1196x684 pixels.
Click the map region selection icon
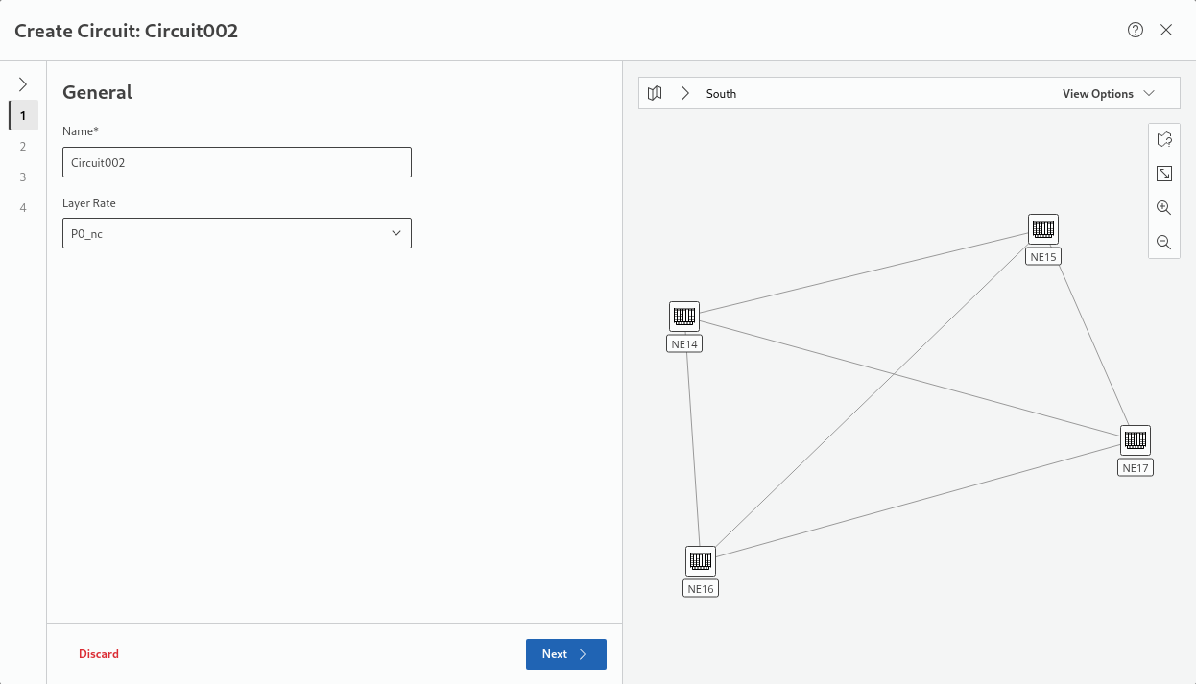tap(1163, 140)
